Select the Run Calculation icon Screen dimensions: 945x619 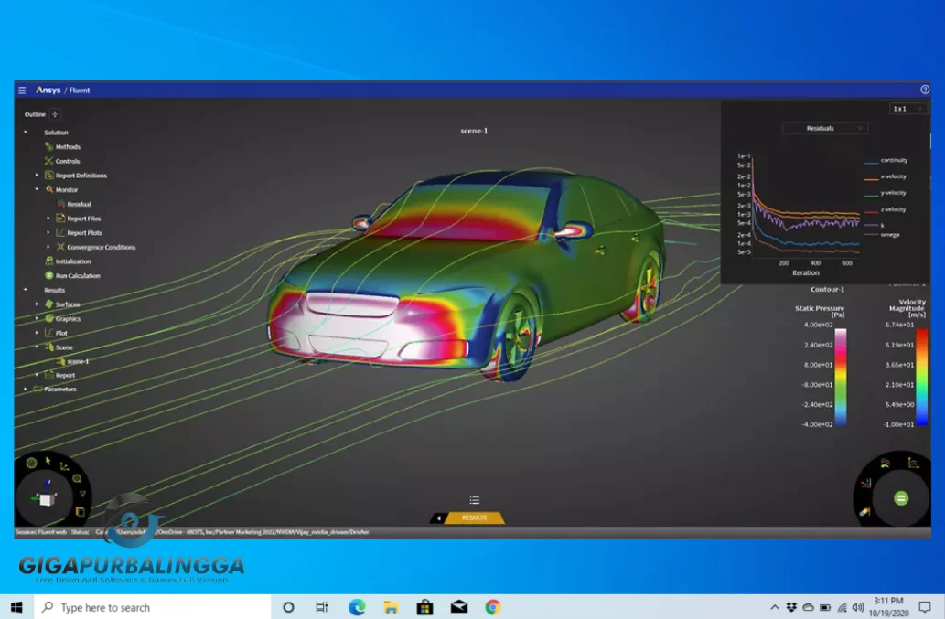(48, 276)
